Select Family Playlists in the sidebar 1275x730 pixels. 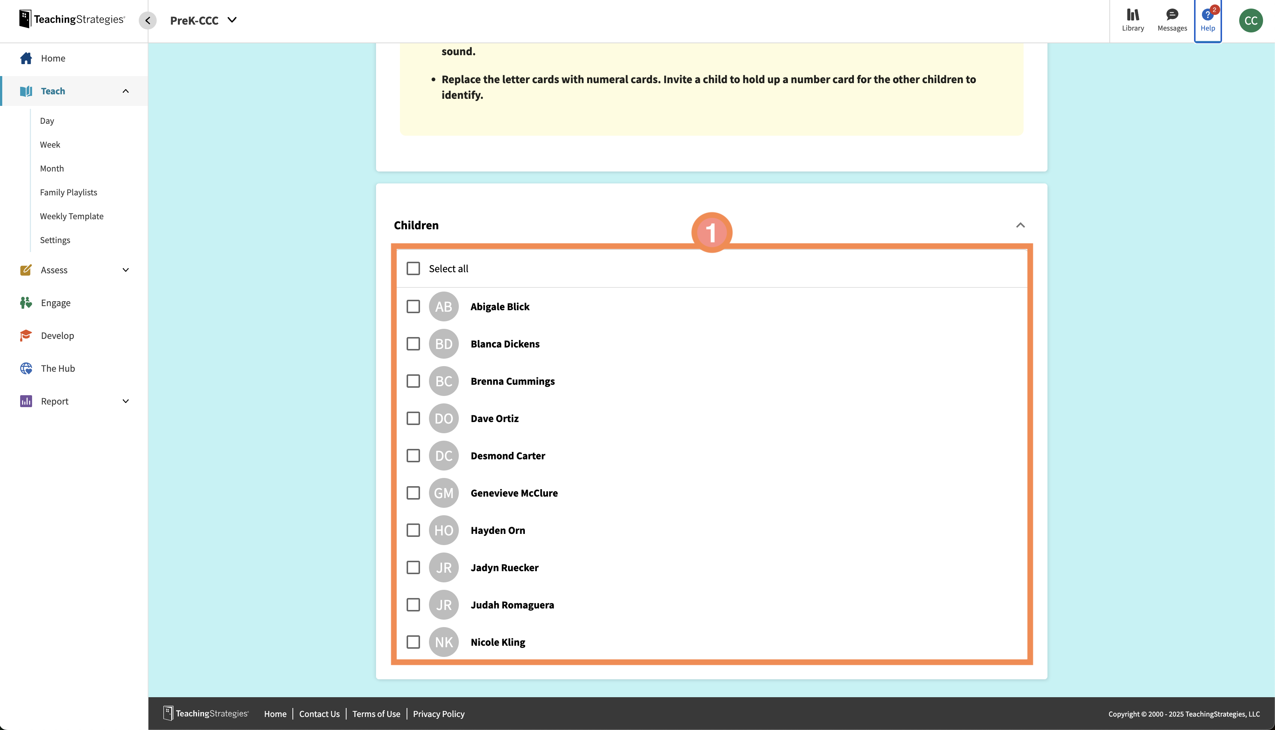(x=69, y=192)
